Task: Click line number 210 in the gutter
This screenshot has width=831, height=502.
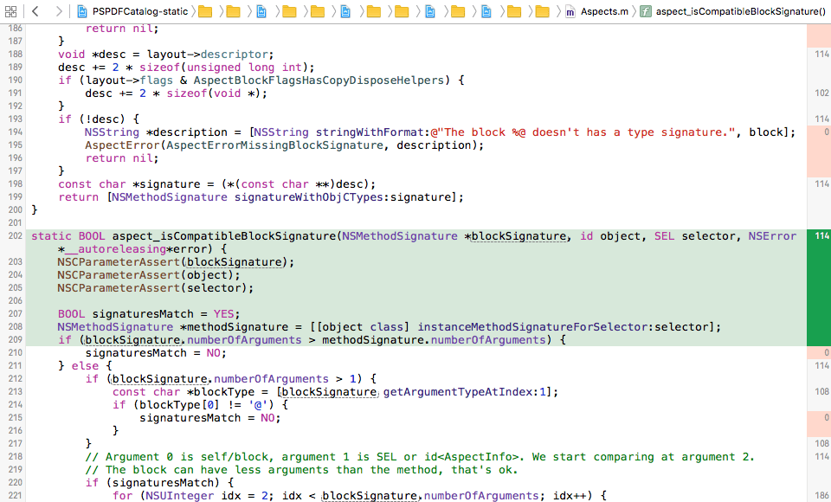Action: (14, 352)
